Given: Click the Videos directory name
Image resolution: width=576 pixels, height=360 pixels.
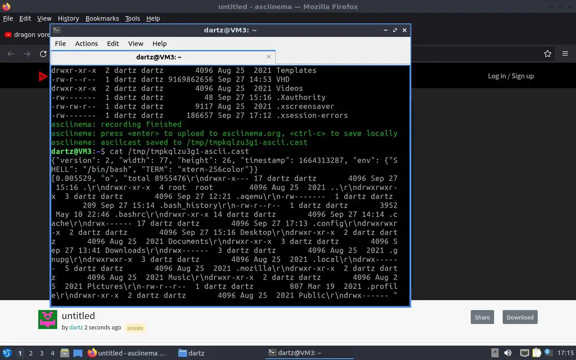Looking at the screenshot, I should pos(289,88).
